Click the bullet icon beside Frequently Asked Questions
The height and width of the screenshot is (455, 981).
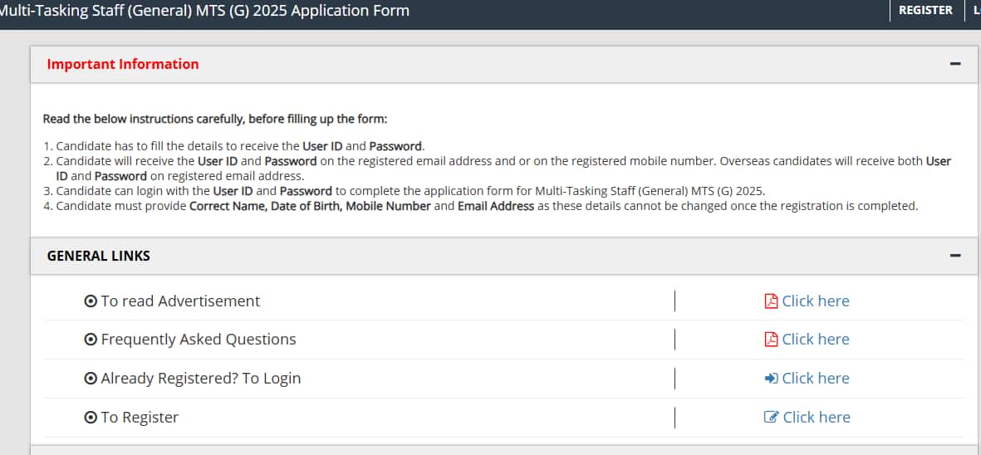point(91,340)
